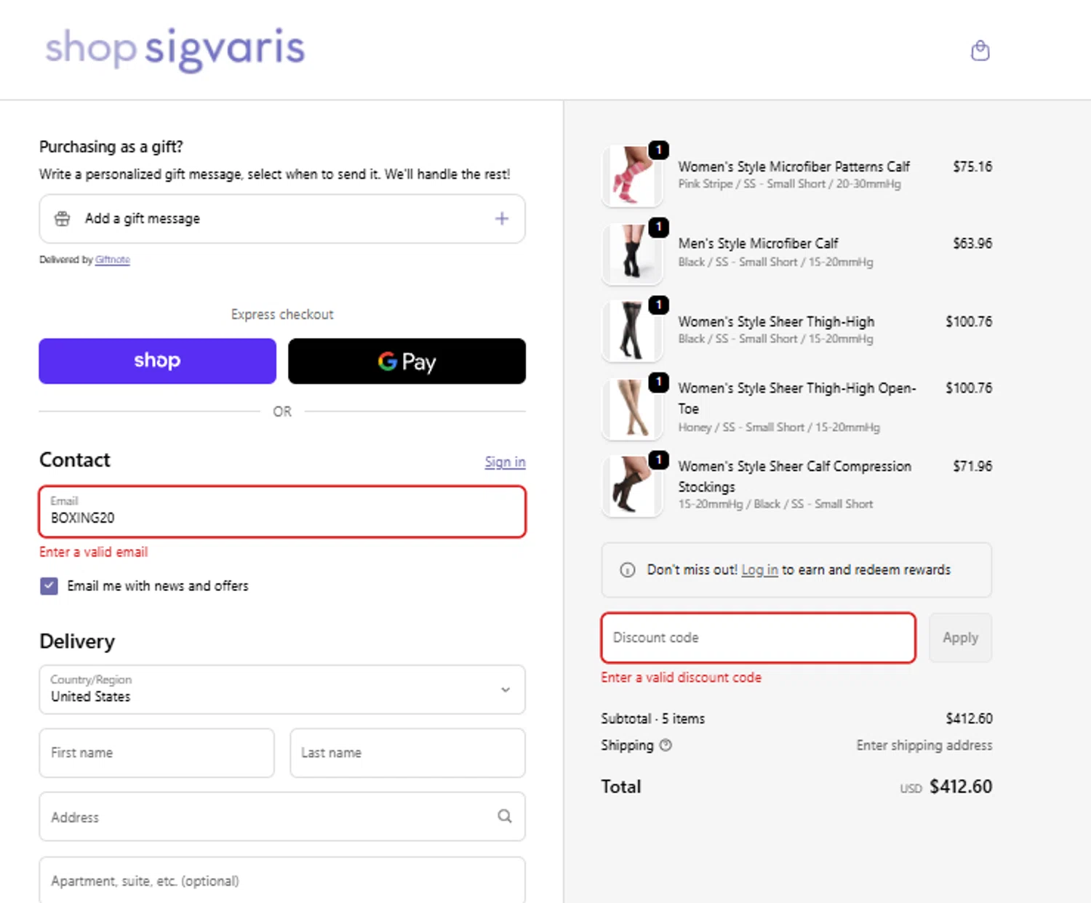Click quantity badge on Microfiber Patterns Calf
Viewport: 1091px width, 903px height.
point(658,150)
